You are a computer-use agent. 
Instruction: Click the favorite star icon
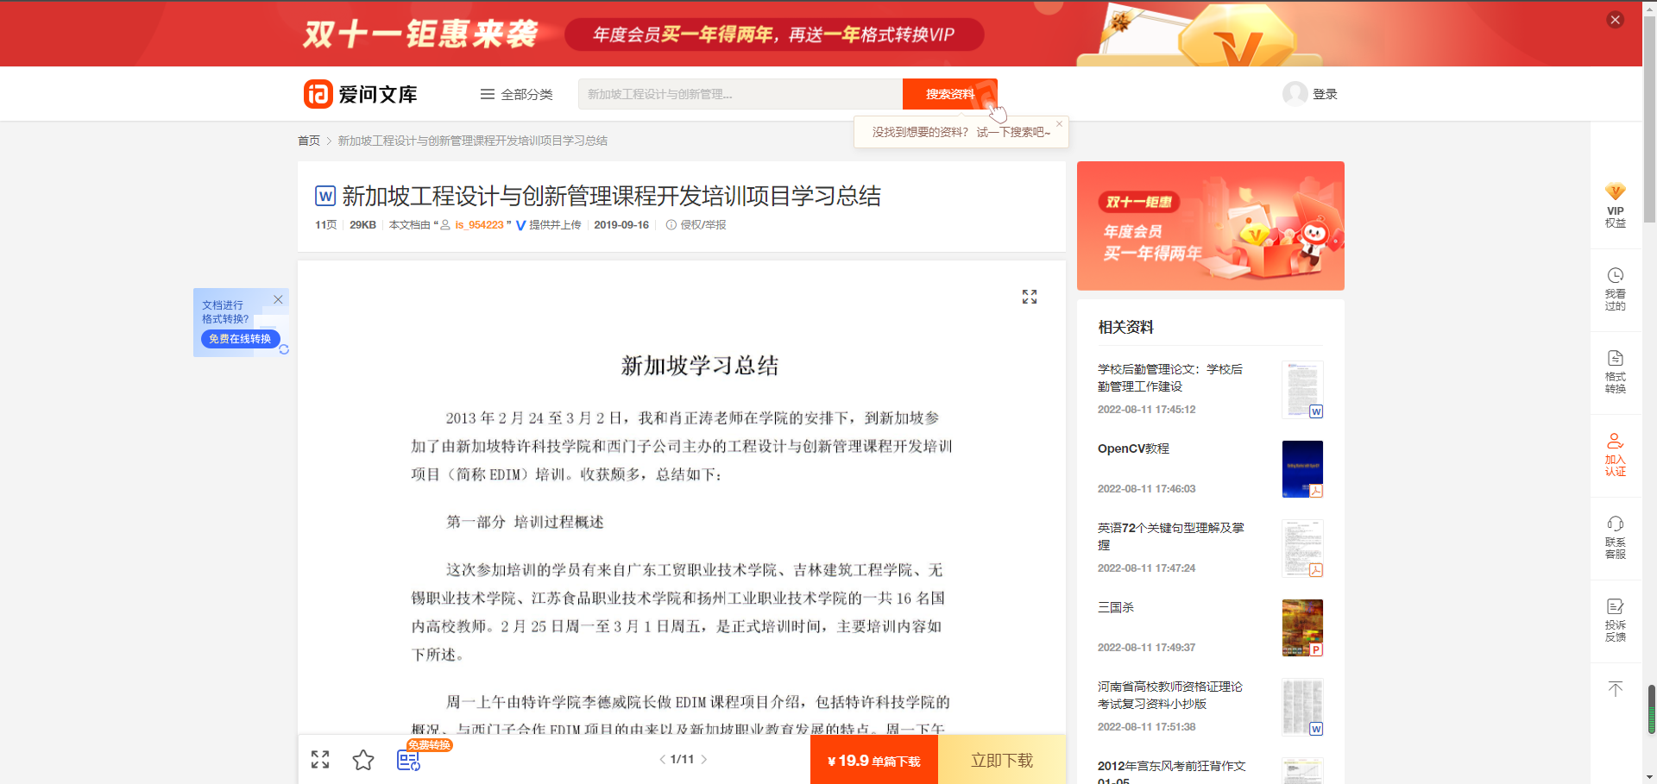point(363,760)
